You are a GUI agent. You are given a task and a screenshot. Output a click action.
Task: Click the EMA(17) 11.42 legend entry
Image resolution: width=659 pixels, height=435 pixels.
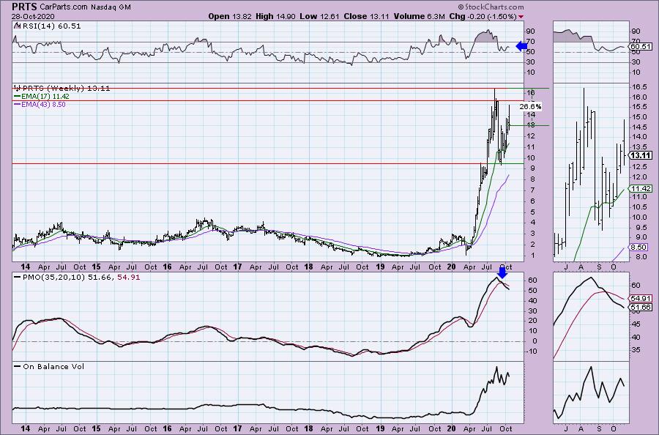coord(45,96)
